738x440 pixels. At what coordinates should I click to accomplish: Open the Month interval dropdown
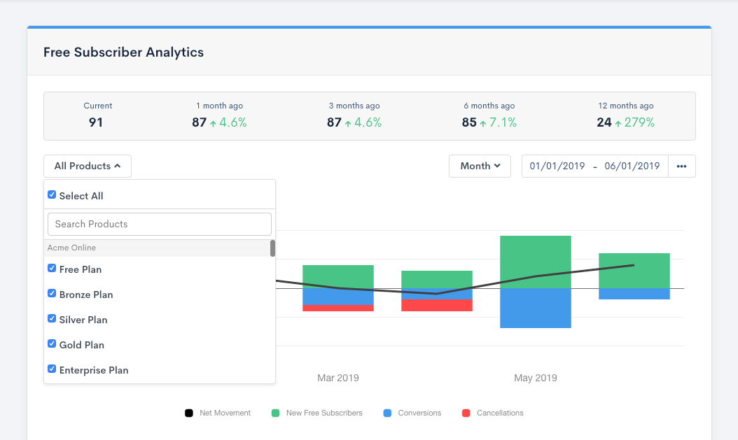coord(479,166)
